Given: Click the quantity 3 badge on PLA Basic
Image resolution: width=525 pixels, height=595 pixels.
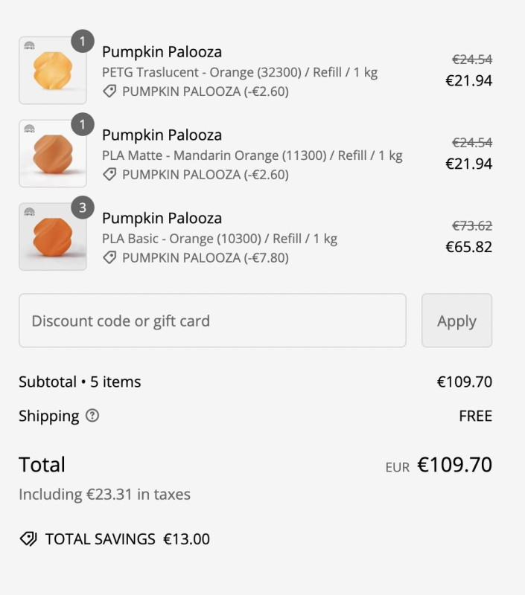Looking at the screenshot, I should click(x=83, y=208).
